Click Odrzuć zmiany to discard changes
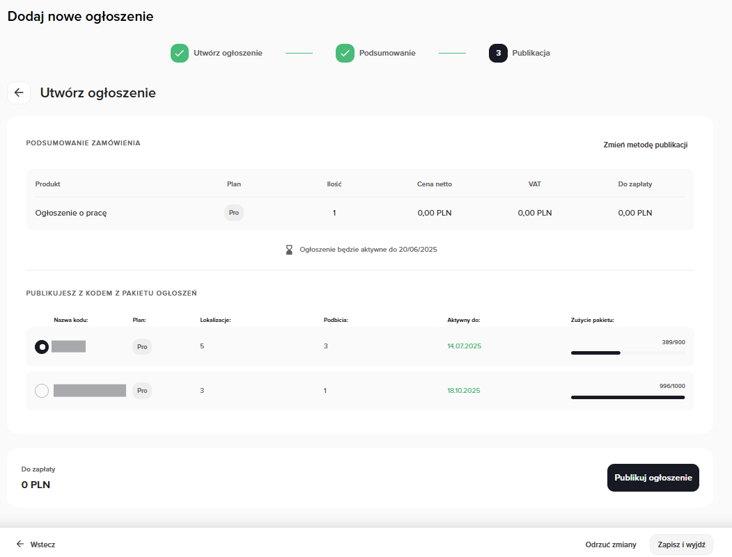 610,544
